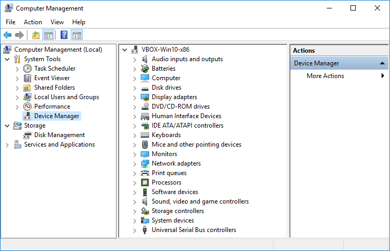
Task: Click the Up one level folder icon
Action: pos(36,35)
